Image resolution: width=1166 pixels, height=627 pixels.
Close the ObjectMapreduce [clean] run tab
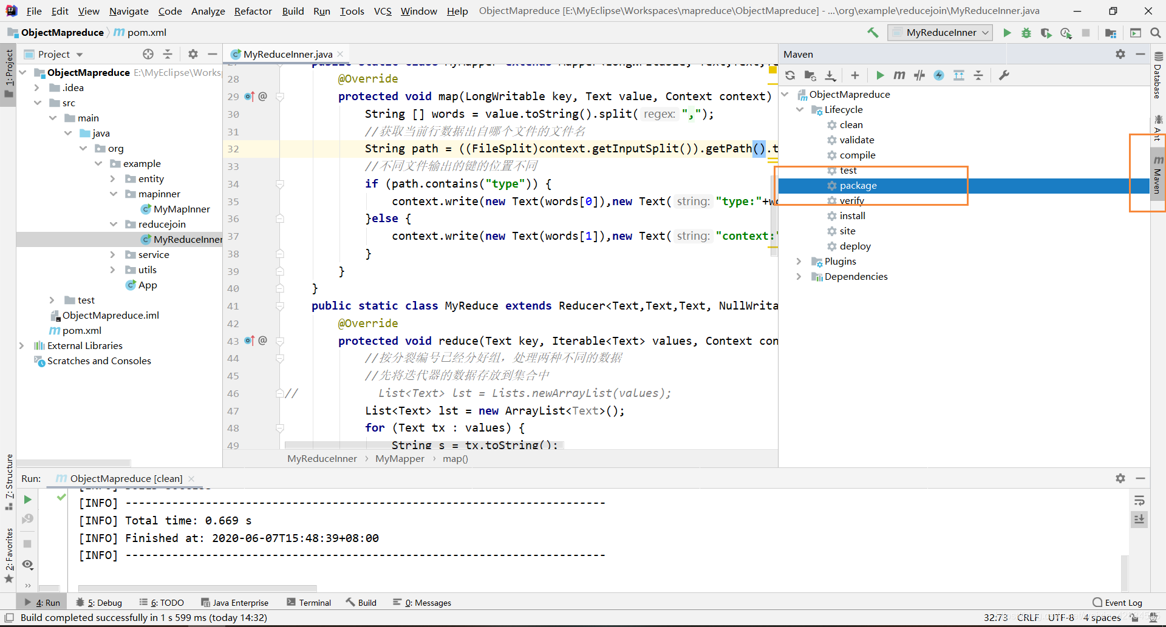[x=191, y=479]
